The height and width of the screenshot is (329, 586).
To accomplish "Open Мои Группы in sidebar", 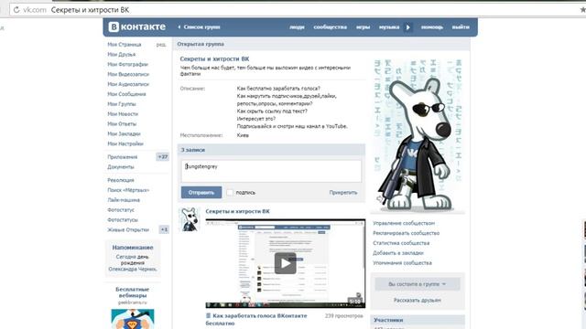I will tap(122, 104).
